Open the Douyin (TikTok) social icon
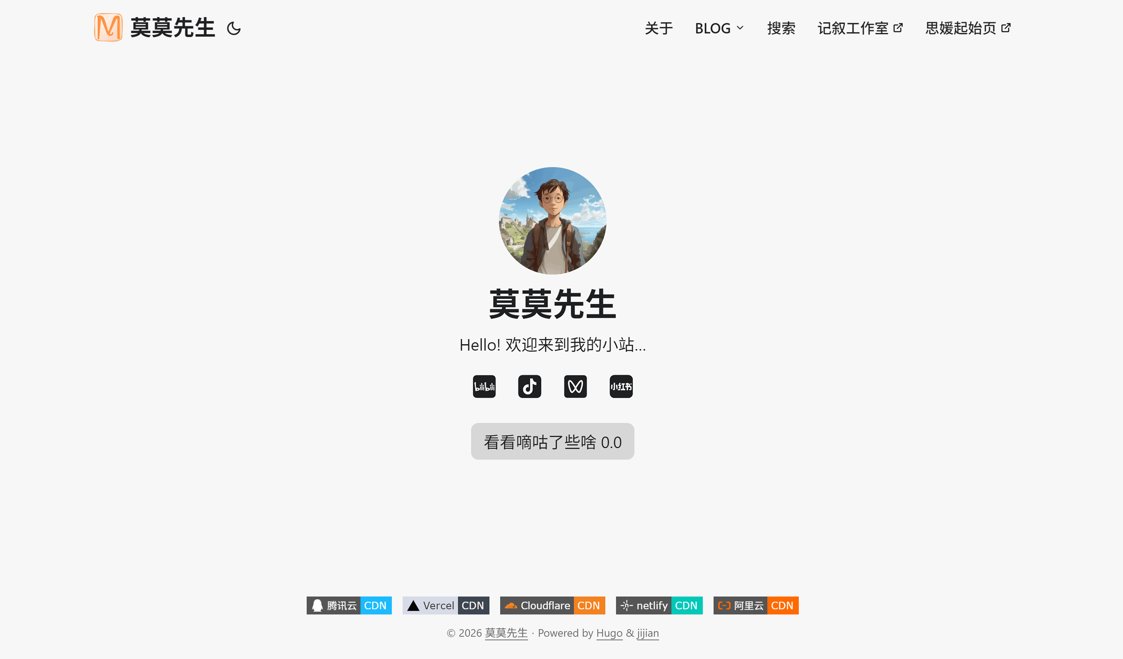The image size is (1123, 659). pos(530,386)
